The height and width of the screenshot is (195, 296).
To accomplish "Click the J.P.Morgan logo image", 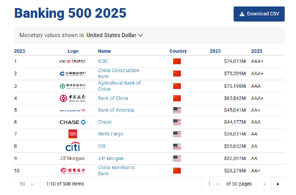I will point(72,158).
